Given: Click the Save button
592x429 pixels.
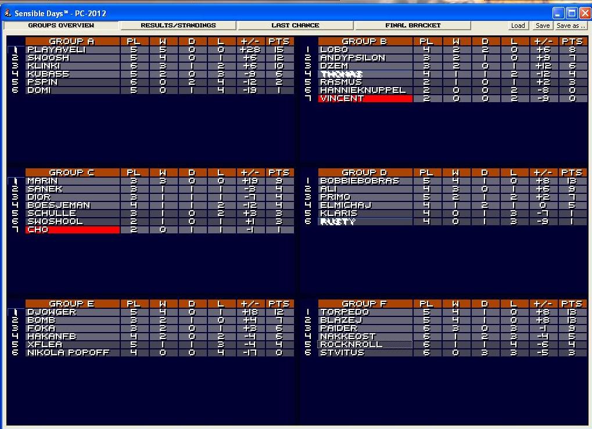Looking at the screenshot, I should tap(542, 26).
